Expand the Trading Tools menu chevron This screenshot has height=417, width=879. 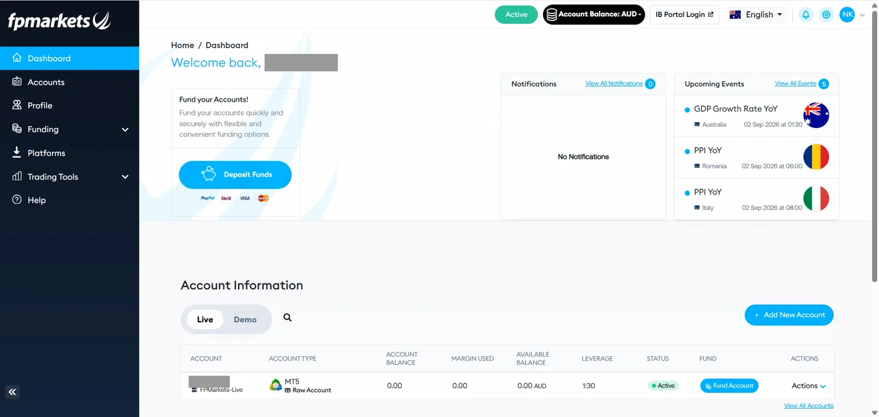[x=125, y=177]
